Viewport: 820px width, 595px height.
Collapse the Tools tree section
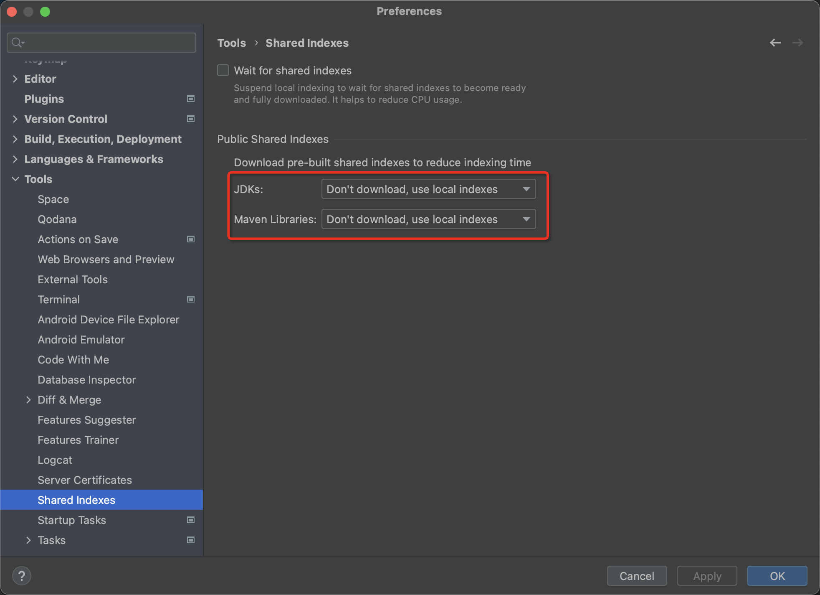(x=15, y=179)
